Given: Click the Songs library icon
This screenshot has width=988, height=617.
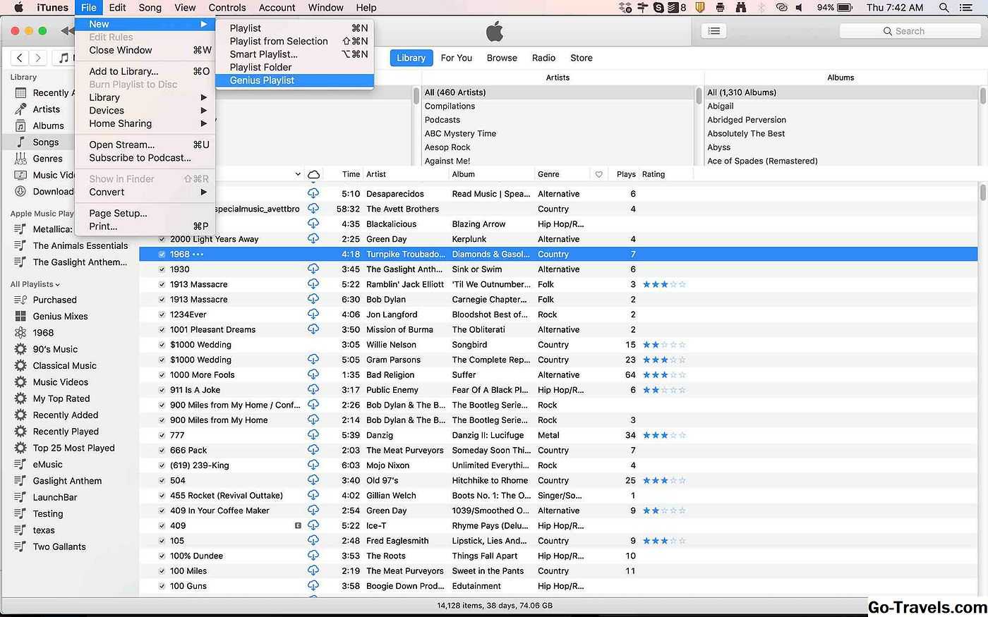Looking at the screenshot, I should coord(21,142).
